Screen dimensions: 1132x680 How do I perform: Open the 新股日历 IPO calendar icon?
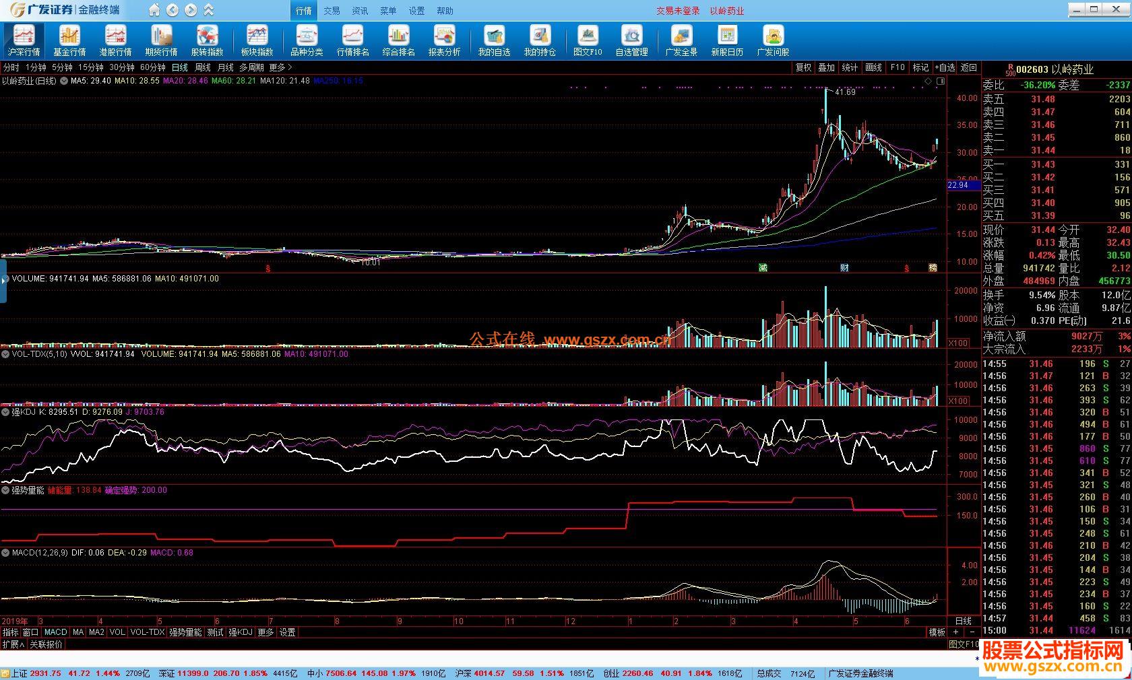[x=727, y=40]
